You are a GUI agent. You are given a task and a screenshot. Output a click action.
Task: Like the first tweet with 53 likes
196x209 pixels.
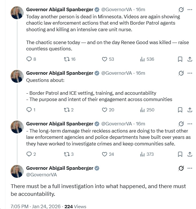[x=105, y=59]
